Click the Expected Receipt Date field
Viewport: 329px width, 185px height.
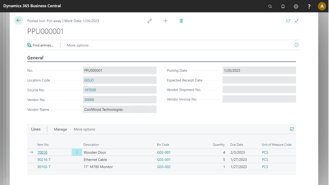click(x=259, y=80)
